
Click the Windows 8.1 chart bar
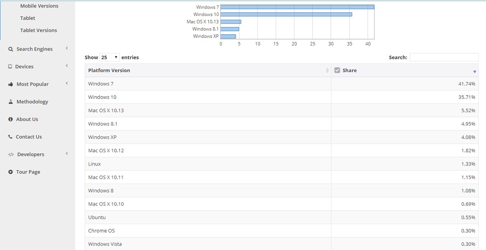pyautogui.click(x=230, y=29)
